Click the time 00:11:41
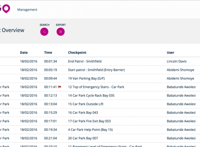The image size is (200, 147). coord(50,87)
